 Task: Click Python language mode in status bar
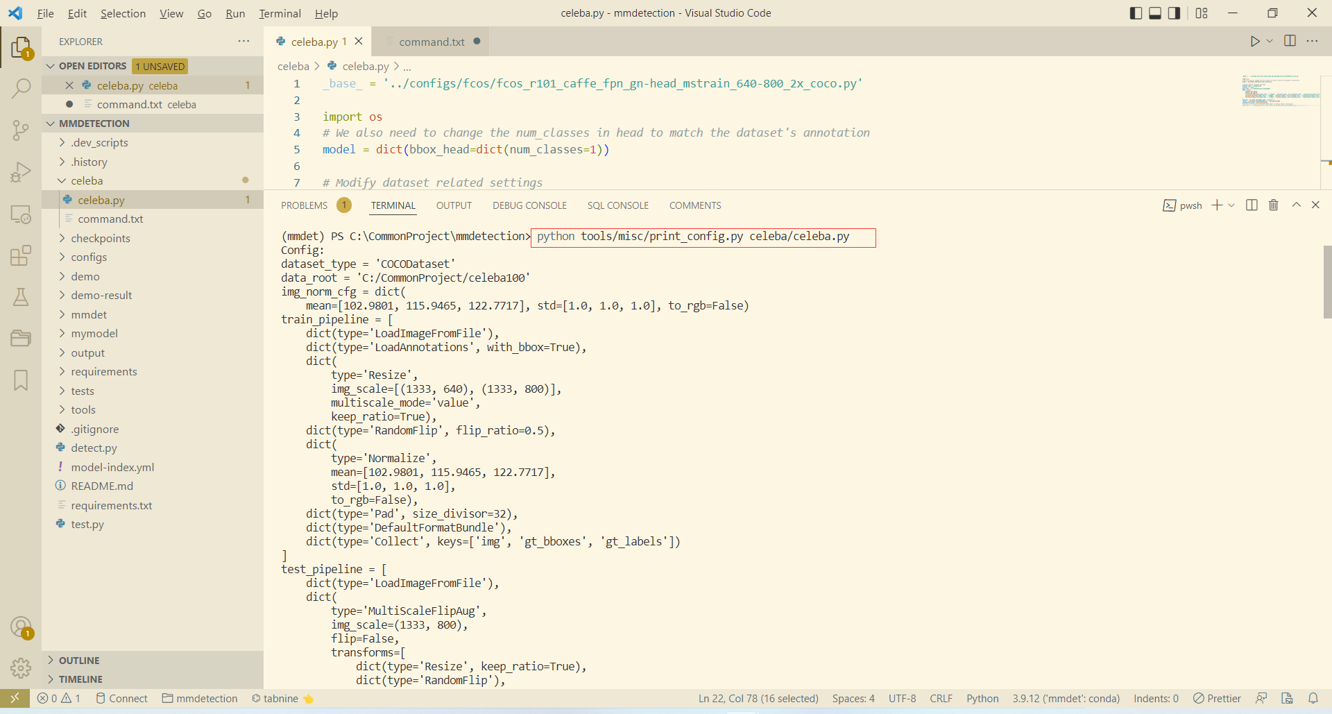(982, 699)
